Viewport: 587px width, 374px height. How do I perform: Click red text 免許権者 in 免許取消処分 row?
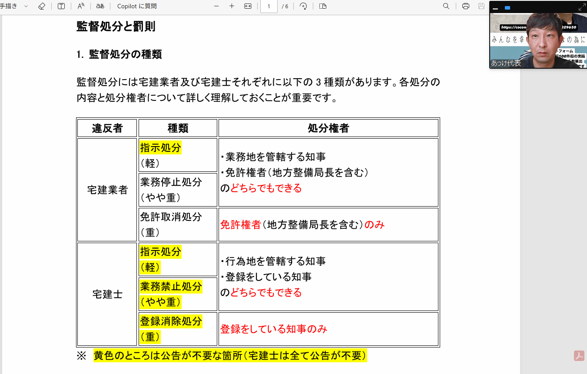click(x=241, y=225)
